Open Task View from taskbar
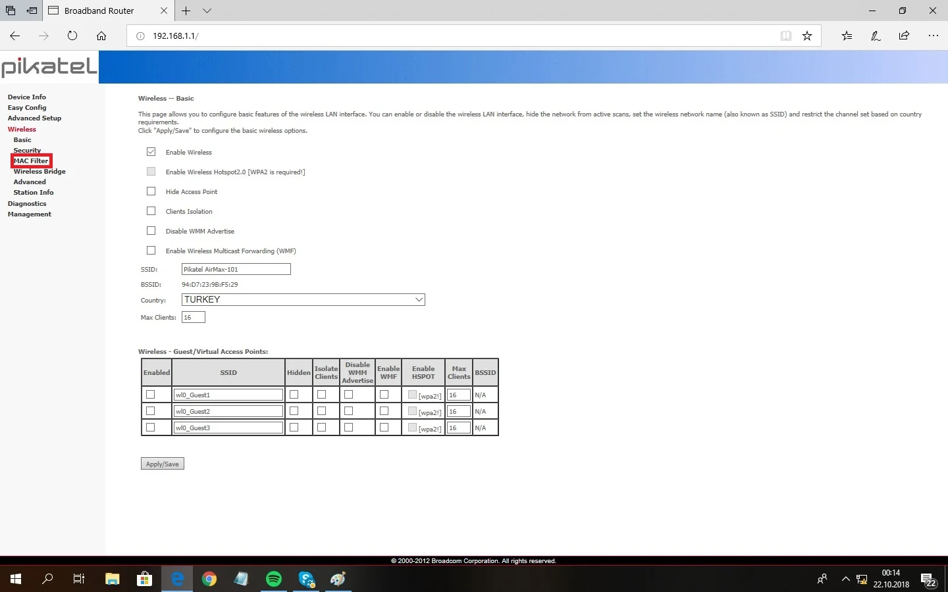 79,579
